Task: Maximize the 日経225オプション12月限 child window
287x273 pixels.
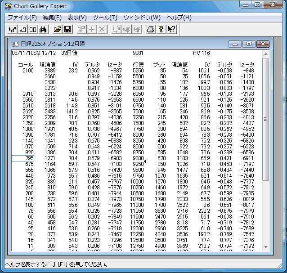Action: pyautogui.click(x=249, y=44)
